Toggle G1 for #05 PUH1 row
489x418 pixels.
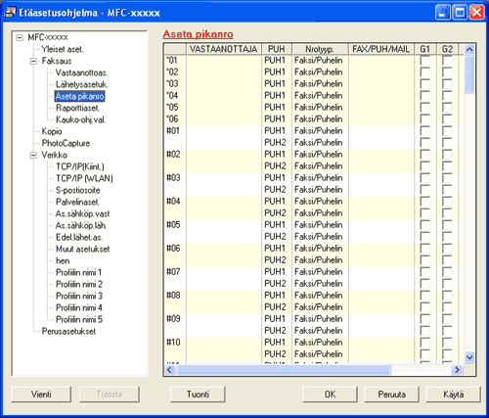click(x=424, y=225)
